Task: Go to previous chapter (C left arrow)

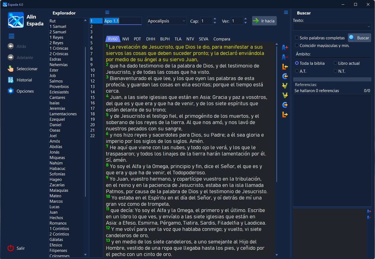Action: point(285,76)
